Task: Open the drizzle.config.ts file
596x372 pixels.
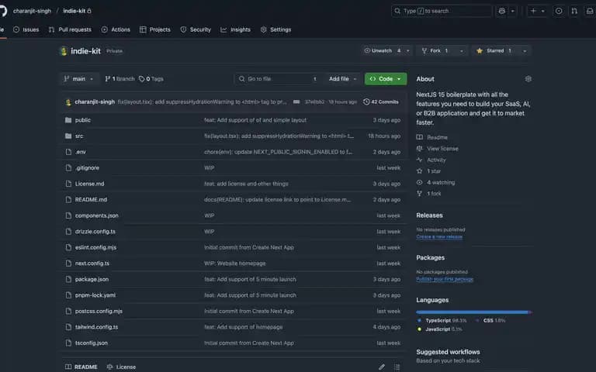Action: click(95, 232)
